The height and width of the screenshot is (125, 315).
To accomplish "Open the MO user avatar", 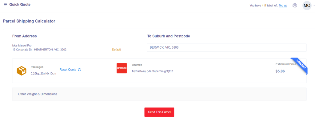I will pos(307,5).
